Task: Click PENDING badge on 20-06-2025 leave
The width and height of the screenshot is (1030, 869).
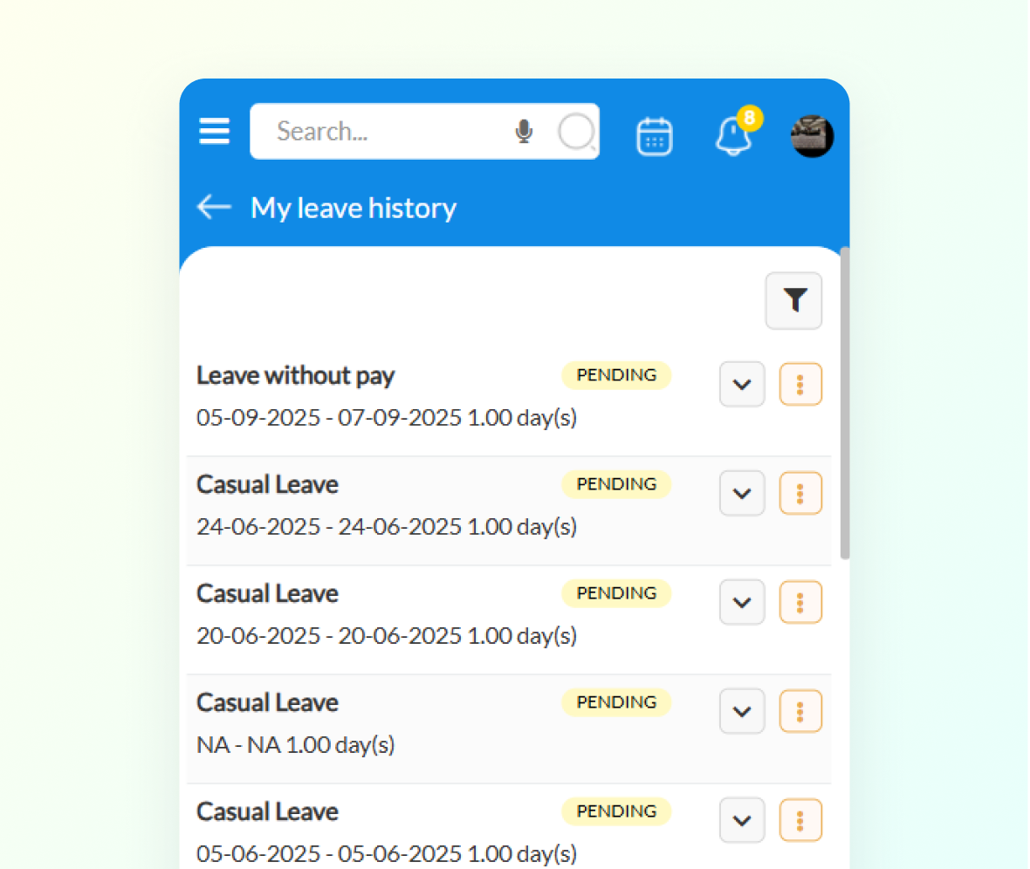Action: (616, 593)
